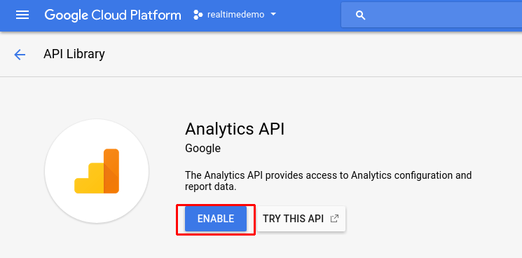Click the Analytics API heading
This screenshot has height=258, width=522.
coord(235,129)
